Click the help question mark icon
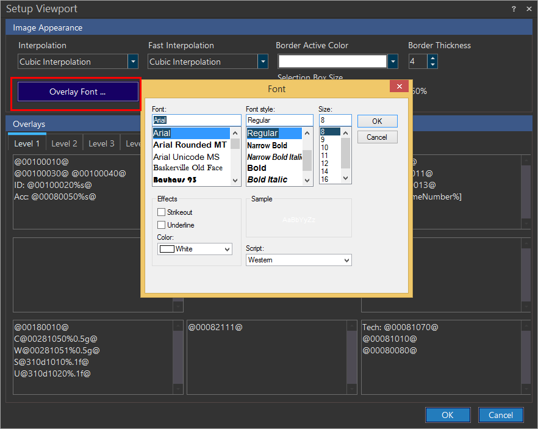This screenshot has height=429, width=538. coord(514,9)
